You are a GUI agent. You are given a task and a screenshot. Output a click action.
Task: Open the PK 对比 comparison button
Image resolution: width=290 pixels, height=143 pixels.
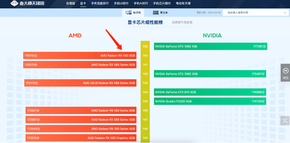pos(285,73)
